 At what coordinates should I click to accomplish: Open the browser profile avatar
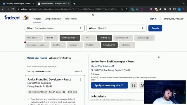tap(179, 9)
